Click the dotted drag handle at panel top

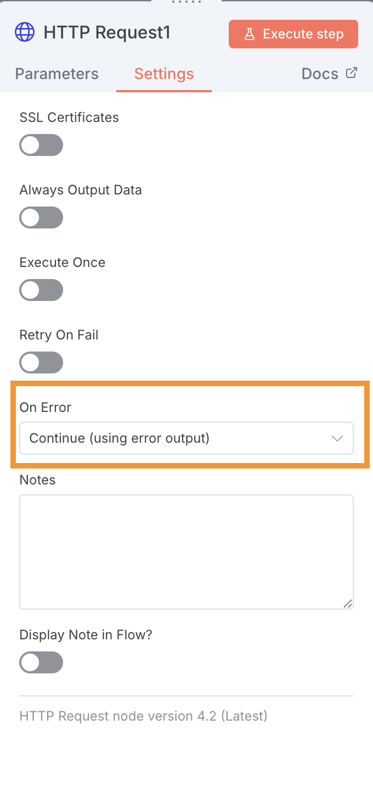coord(187,2)
